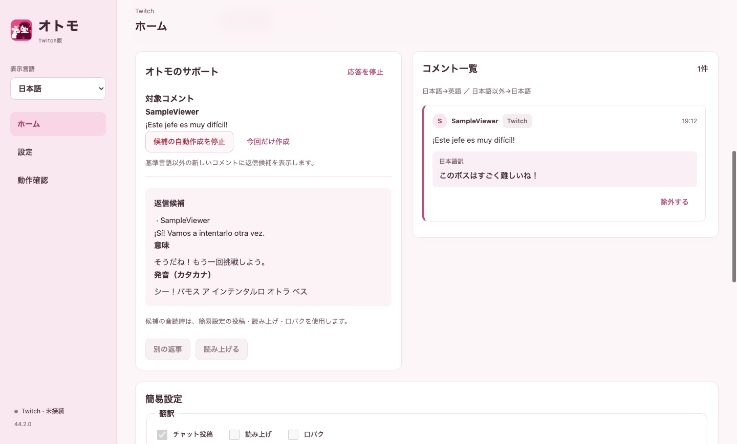Screen dimensions: 737x444
Task: Click the Twitch badge beside SampleViewer
Action: click(x=517, y=121)
